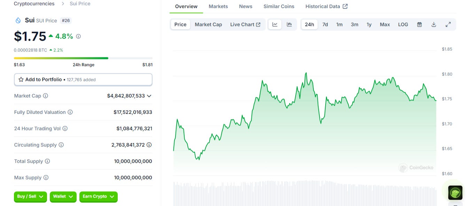This screenshot has height=206, width=467.
Task: Click Fully Diluted Valuation info icon
Action: pos(70,112)
